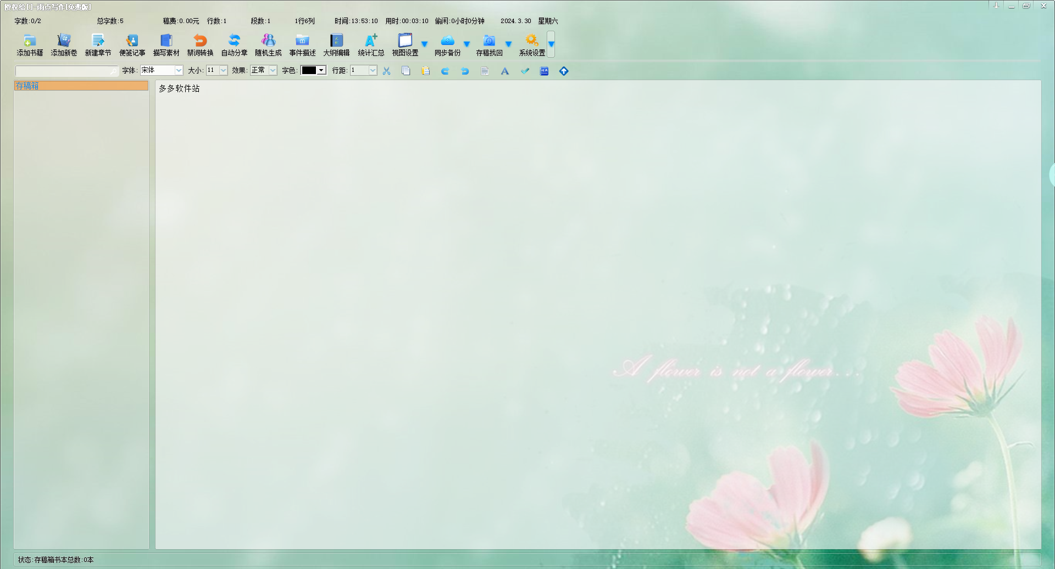This screenshot has height=569, width=1055.
Task: Expand the 大小 font size dropdown
Action: tap(223, 70)
